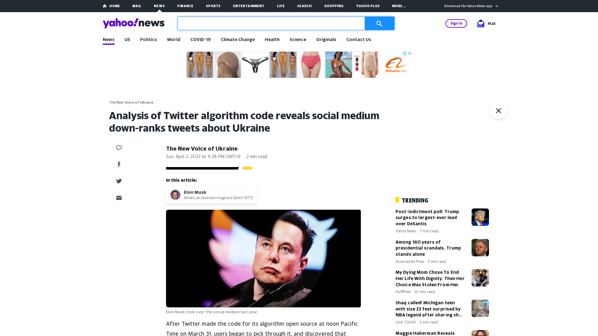
Task: Expand the Yahoo Plus dropdown menu
Action: pos(368,6)
